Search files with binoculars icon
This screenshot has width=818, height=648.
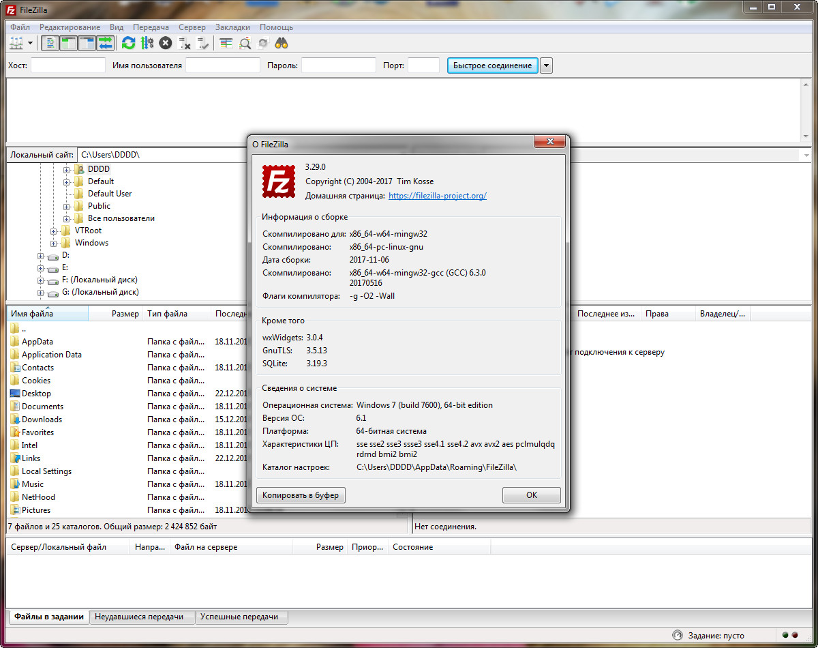pyautogui.click(x=282, y=44)
